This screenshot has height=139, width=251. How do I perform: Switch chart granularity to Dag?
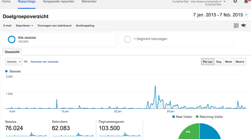click(x=219, y=62)
